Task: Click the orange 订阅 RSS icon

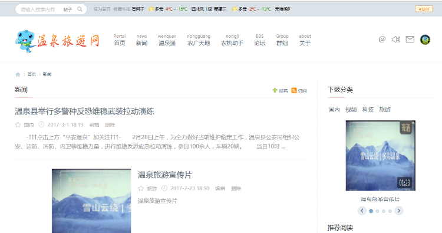Action: [294, 90]
